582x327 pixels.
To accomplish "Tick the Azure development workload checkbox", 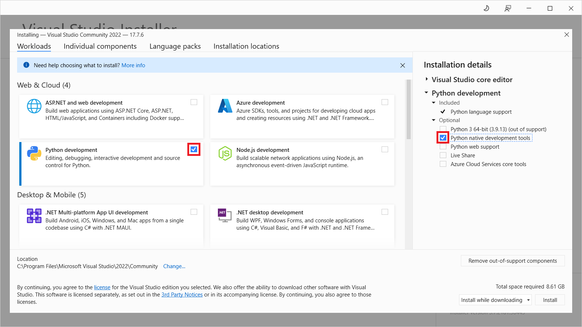I will click(x=385, y=102).
